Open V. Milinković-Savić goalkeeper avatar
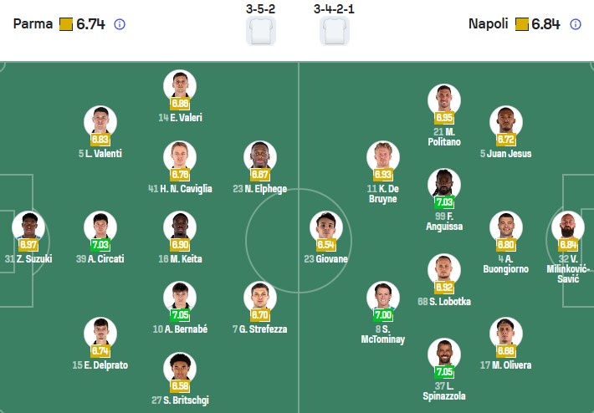The width and height of the screenshot is (594, 413). pyautogui.click(x=568, y=227)
